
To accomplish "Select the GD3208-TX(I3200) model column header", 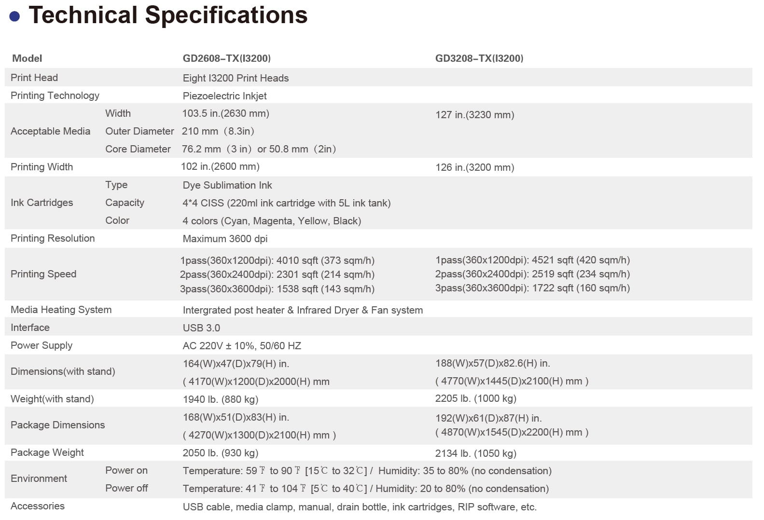I will (479, 58).
